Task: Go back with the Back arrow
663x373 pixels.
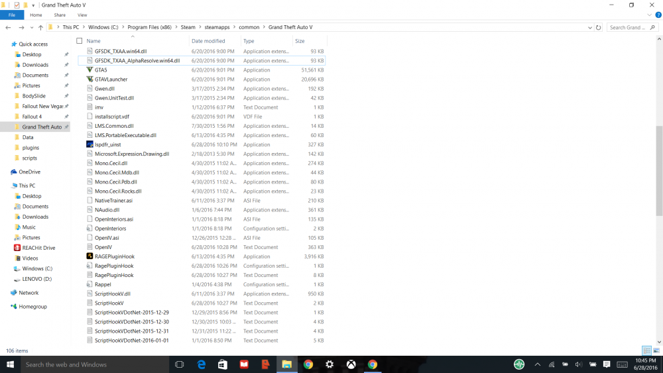Action: (8, 27)
